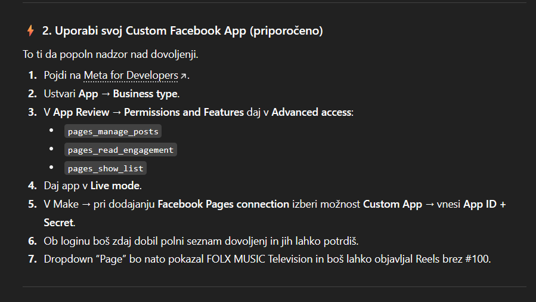Open the Meta for Developers link
536x302 pixels.
(131, 75)
